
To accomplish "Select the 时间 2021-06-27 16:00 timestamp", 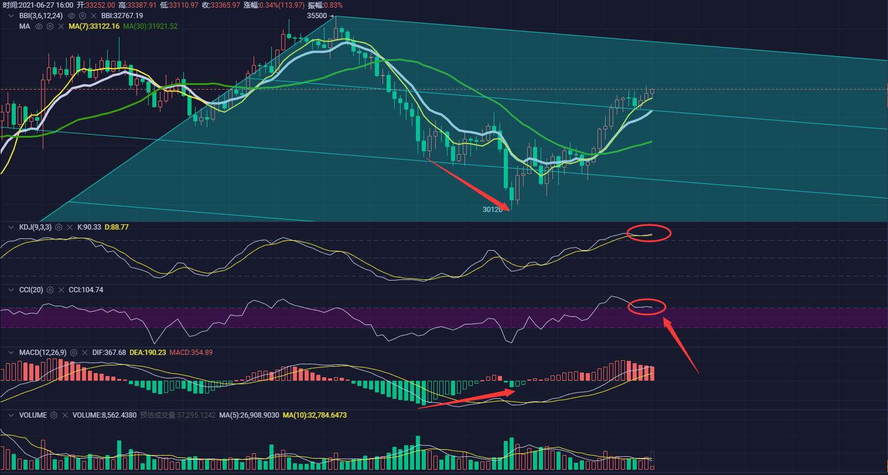I will (38, 5).
